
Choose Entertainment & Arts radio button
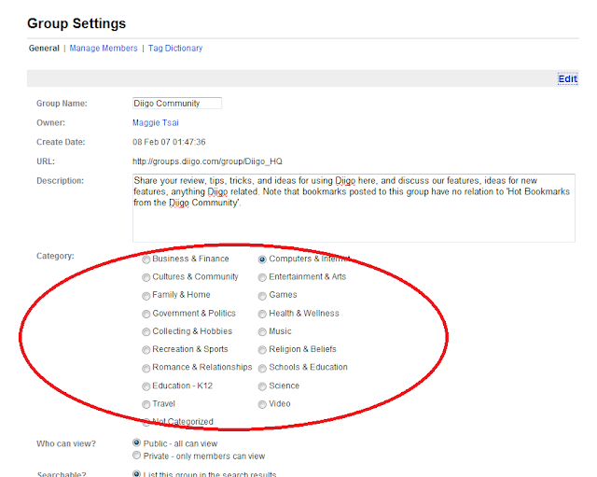tap(262, 278)
